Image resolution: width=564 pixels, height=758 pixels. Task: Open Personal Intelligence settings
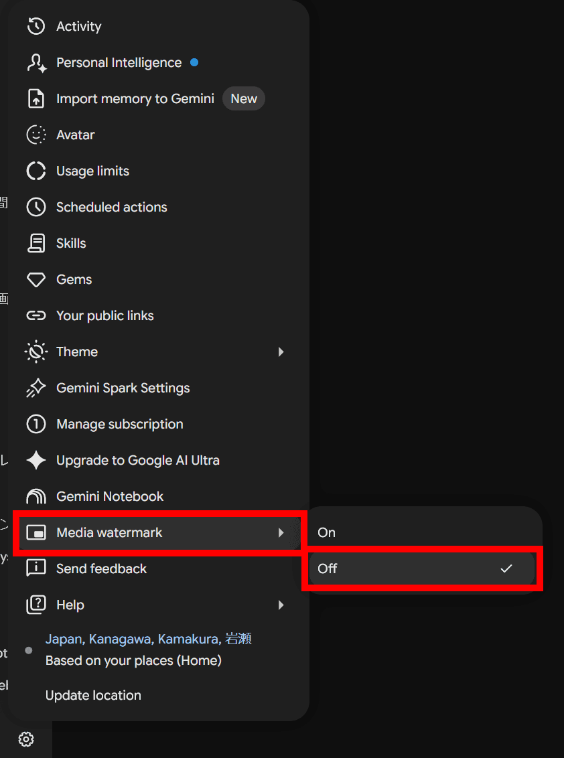[159, 63]
